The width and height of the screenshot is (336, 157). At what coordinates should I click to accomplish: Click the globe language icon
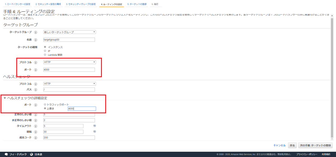click(32, 154)
